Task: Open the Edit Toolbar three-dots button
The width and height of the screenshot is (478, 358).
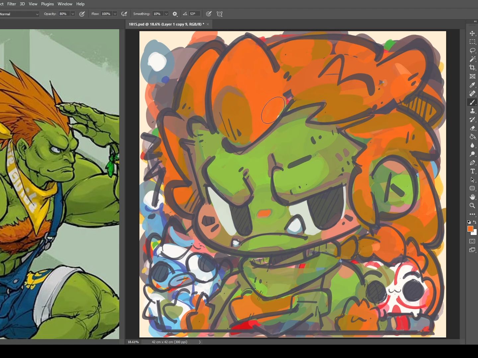Action: point(472,214)
